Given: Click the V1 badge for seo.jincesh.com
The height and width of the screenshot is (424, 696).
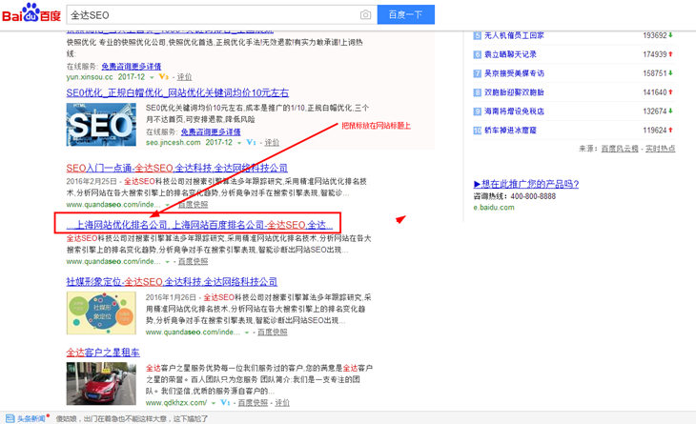Looking at the screenshot, I should tap(252, 142).
